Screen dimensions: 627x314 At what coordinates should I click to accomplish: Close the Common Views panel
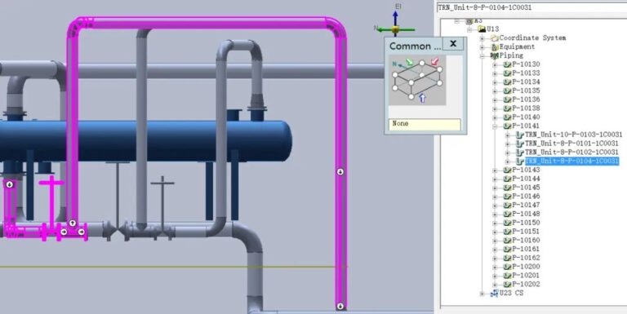[453, 43]
